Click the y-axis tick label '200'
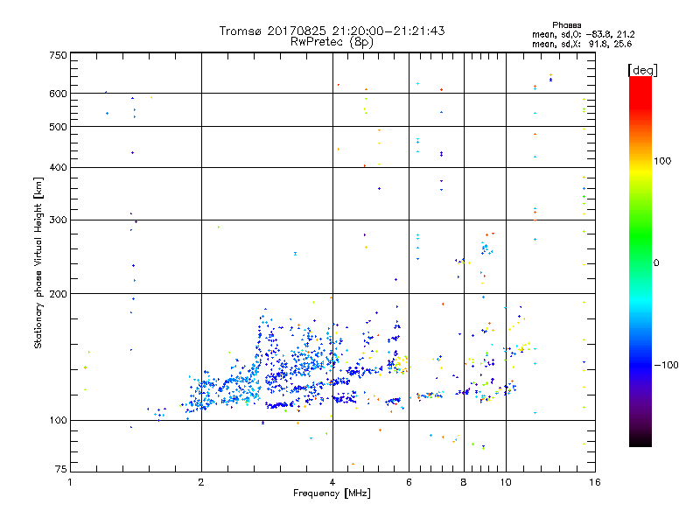Image resolution: width=700 pixels, height=525 pixels. (x=58, y=294)
